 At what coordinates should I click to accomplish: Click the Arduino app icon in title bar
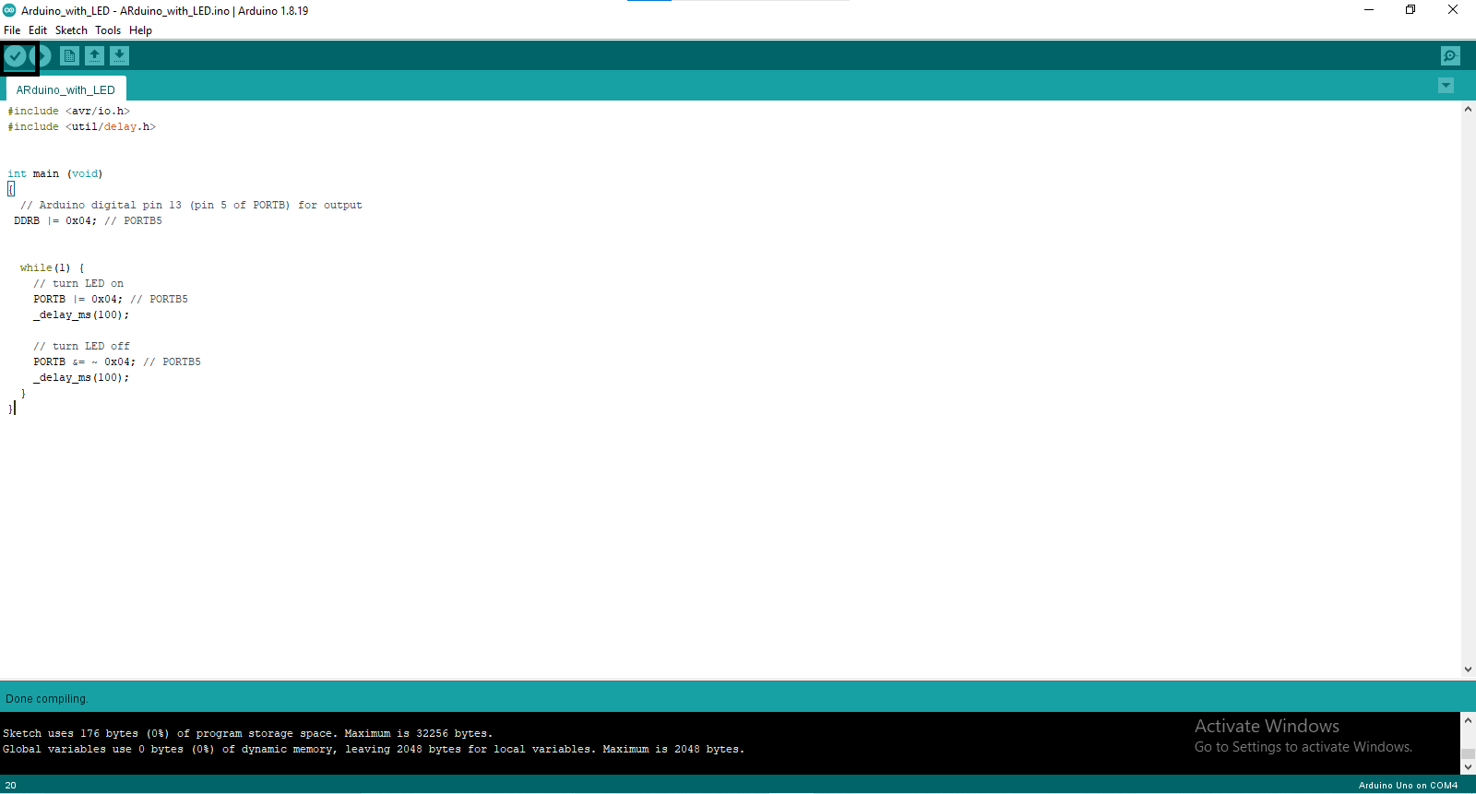9,10
